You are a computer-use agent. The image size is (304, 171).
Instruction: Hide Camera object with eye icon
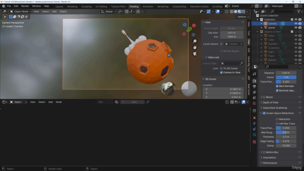(296, 24)
